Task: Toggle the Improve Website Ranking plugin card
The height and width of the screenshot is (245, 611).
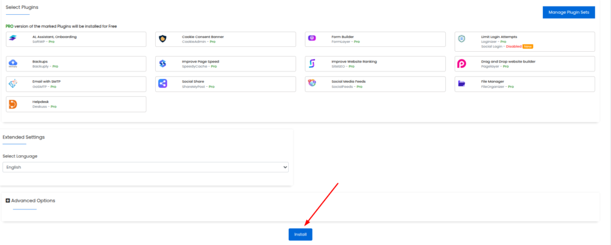Action: 375,64
